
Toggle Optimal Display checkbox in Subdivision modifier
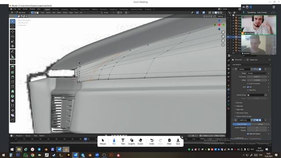pyautogui.click(x=248, y=134)
